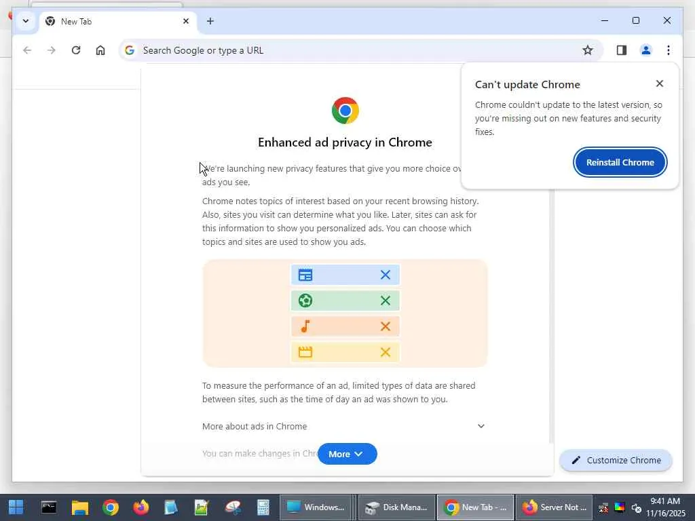Expand More about ads in Chrome
Viewport: 695px width, 521px height.
(x=344, y=426)
